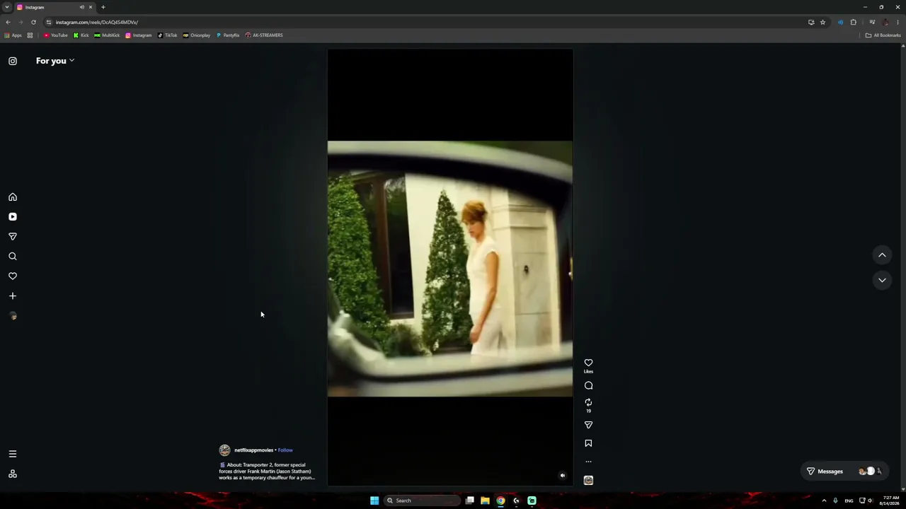Image resolution: width=906 pixels, height=509 pixels.
Task: Open the AK-STREAMERS bookmark
Action: point(264,35)
